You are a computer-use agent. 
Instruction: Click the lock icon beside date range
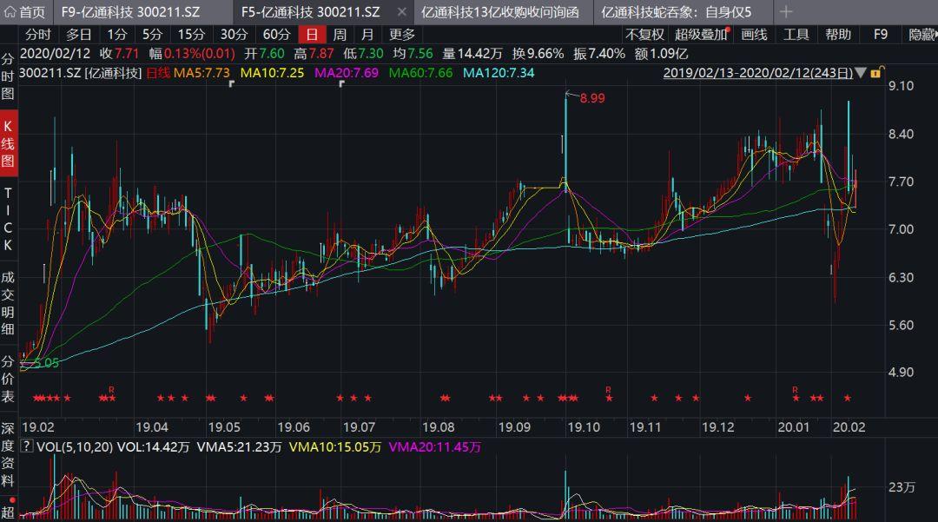coord(876,72)
